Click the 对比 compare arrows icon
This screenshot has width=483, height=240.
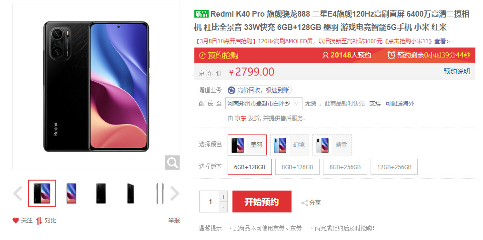tap(39, 221)
